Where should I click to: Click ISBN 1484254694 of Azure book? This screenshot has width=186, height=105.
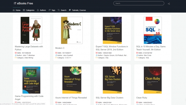67,102
